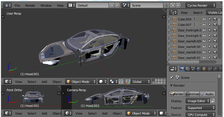Image resolution: width=224 pixels, height=117 pixels.
Task: Browse scenes with the Scene icon
Action: tap(126, 6)
